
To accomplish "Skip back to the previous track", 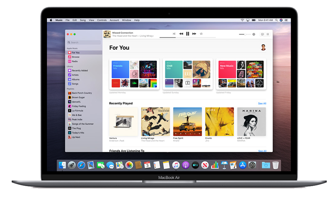I will click(x=181, y=34).
